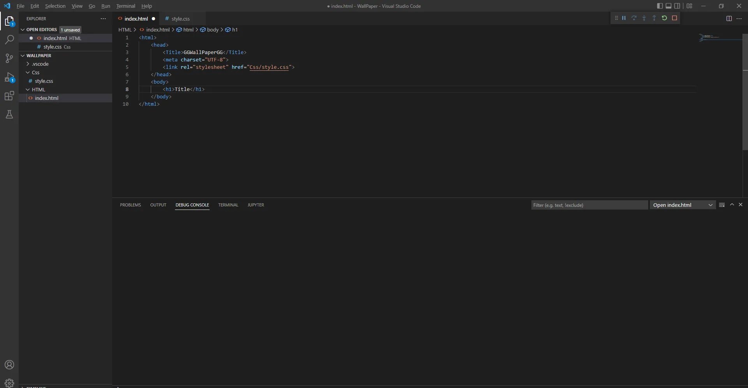Screen dimensions: 748x388
Task: Open the Extensions view
Action: (9, 96)
